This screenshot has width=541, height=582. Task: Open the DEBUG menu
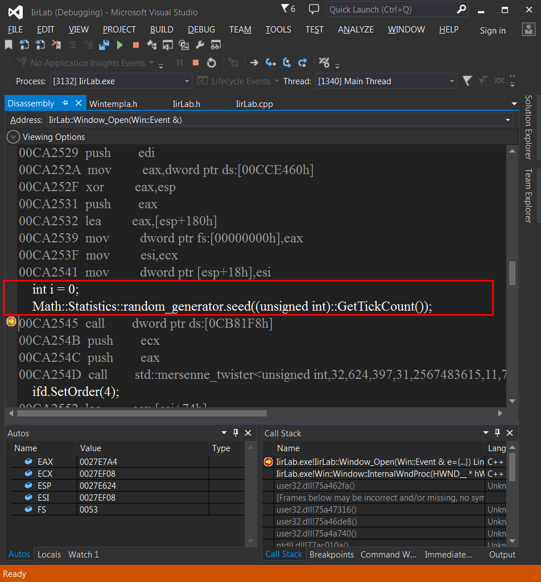pos(201,30)
